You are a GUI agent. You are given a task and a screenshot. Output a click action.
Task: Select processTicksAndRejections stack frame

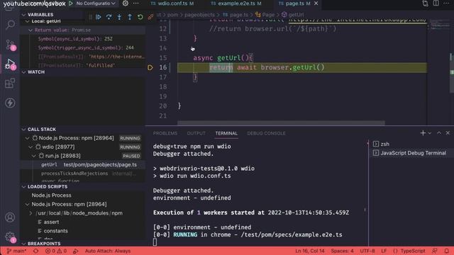click(x=82, y=174)
